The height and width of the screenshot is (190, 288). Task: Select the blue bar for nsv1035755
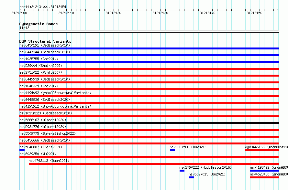(149, 62)
